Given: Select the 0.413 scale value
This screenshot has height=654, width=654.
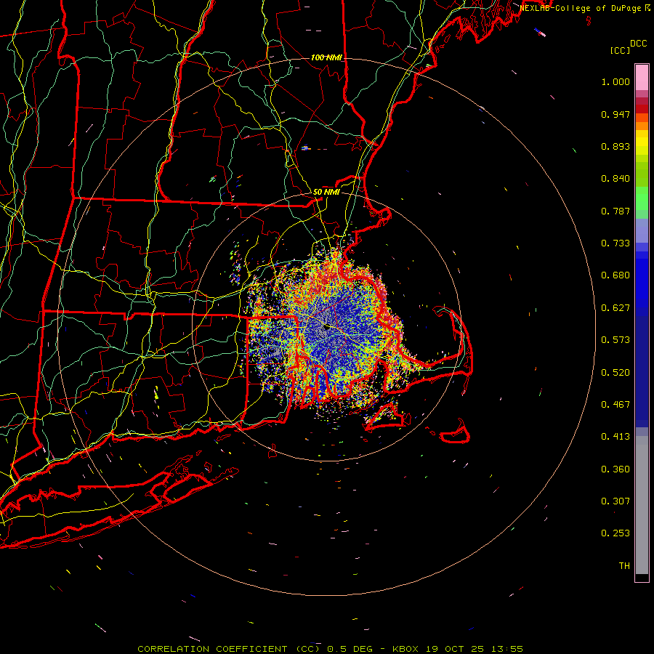Looking at the screenshot, I should [615, 437].
